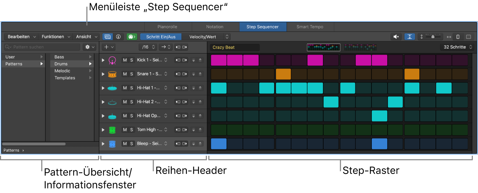This screenshot has height=193, width=478.
Task: Select the Patterns folder in browser
Action: (23, 64)
